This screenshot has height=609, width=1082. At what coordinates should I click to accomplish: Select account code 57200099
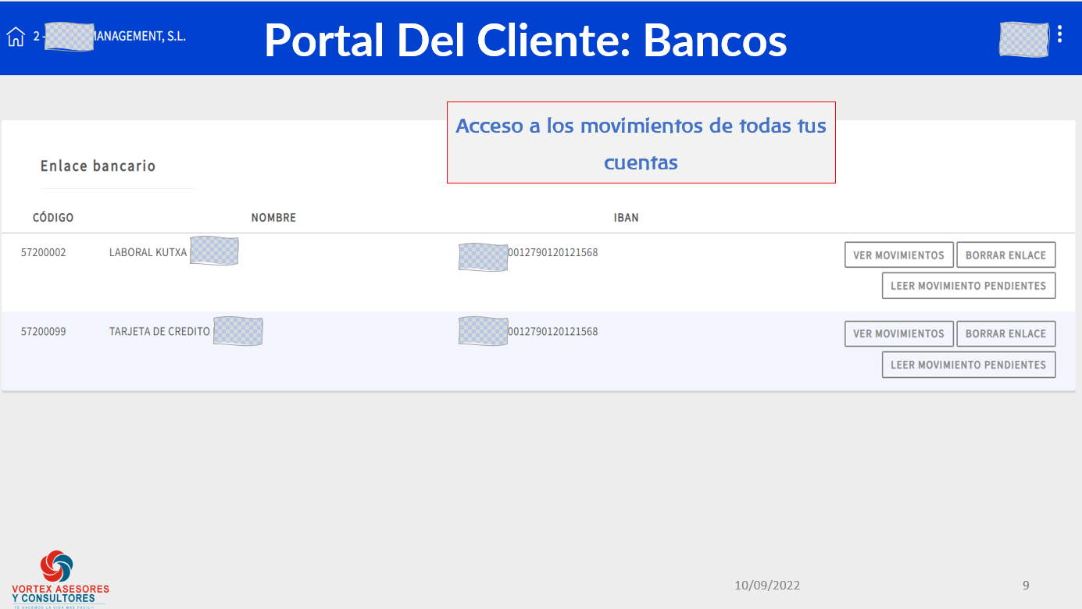click(44, 332)
